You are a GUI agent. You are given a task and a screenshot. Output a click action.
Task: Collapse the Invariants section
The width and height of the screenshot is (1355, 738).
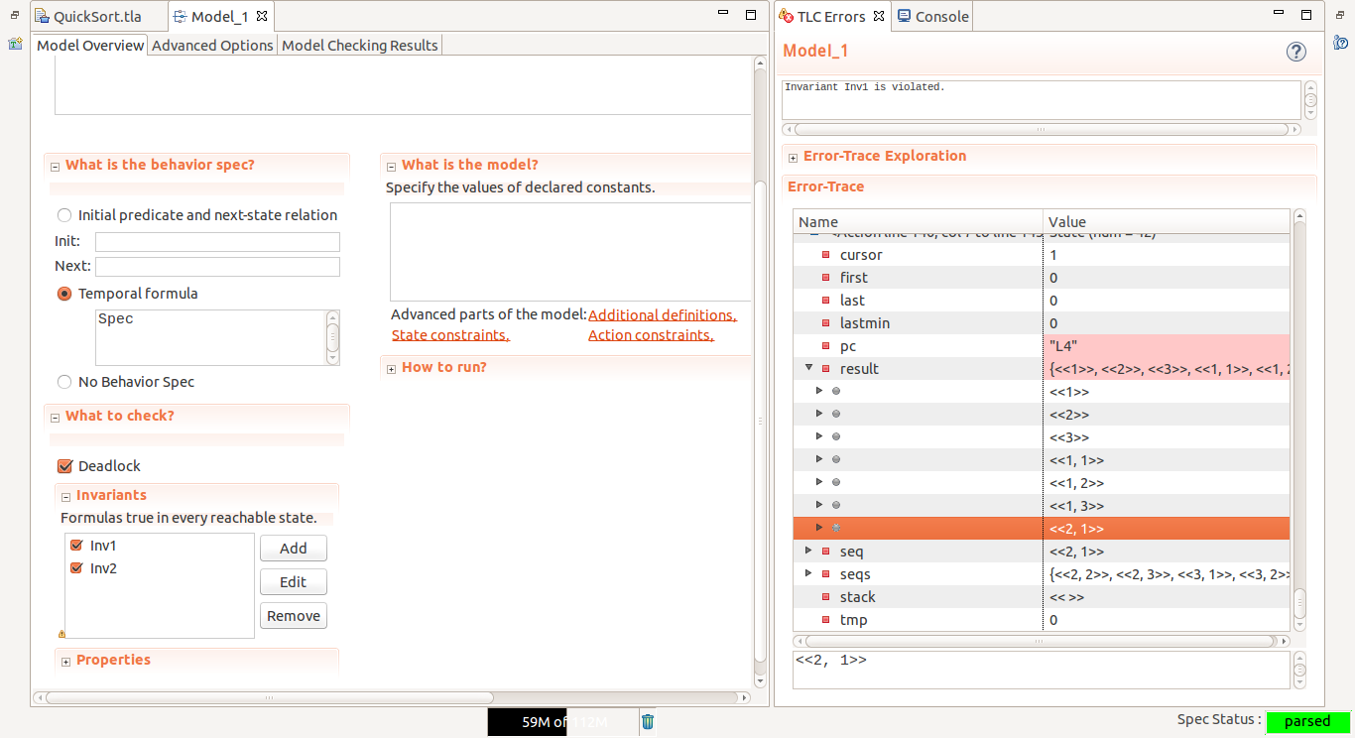(66, 497)
